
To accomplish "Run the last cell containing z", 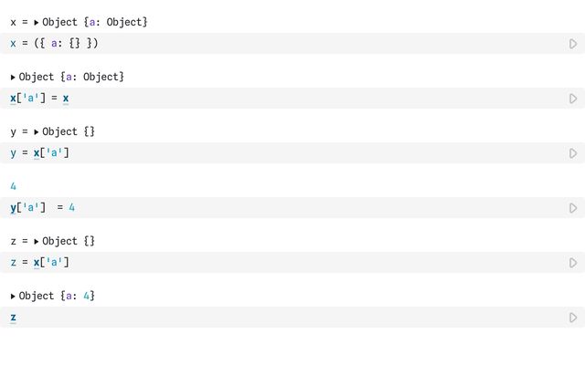I will click(573, 318).
